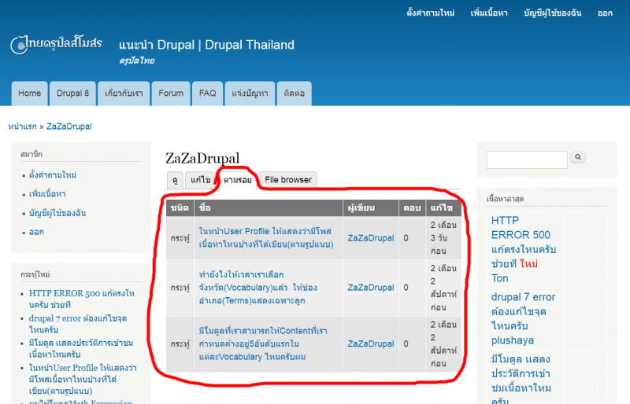Image resolution: width=630 pixels, height=404 pixels.
Task: Open the ติดต่อ navigation tab
Action: pos(294,94)
